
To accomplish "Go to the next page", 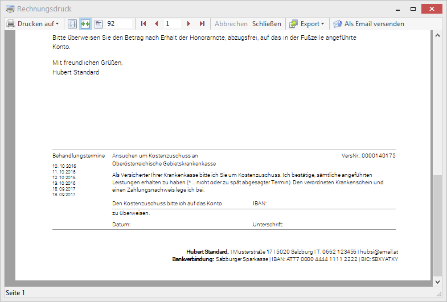I will [x=188, y=24].
